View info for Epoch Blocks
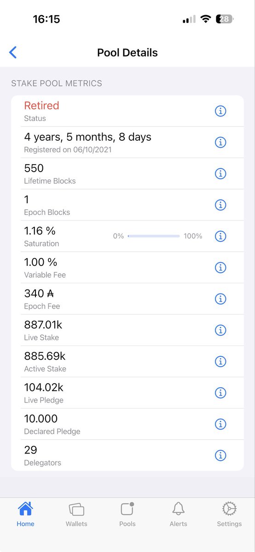The width and height of the screenshot is (255, 552). [220, 205]
